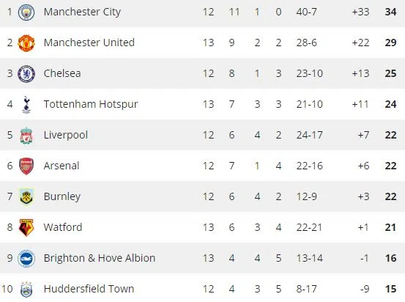Viewport: 405px width, 302px height.
Task: Click the Chelsea club crest
Action: tap(26, 74)
